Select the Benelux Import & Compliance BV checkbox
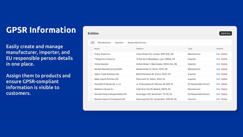This screenshot has width=243, height=137. pyautogui.click(x=91, y=99)
